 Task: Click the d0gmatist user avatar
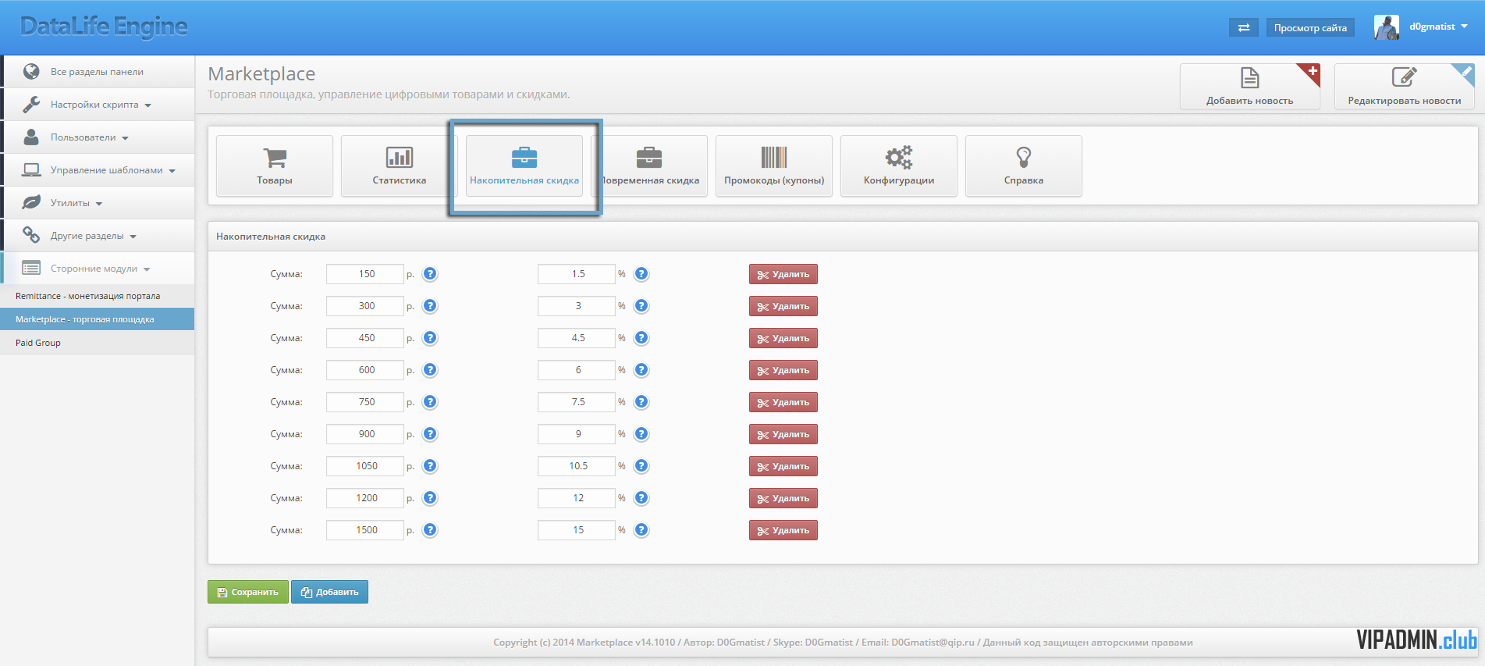click(x=1387, y=27)
